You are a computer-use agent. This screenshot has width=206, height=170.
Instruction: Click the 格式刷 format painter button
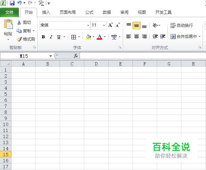click(x=26, y=39)
